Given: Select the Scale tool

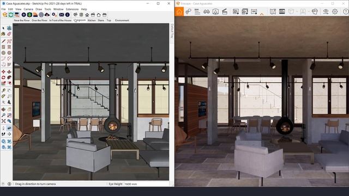Looking at the screenshot, I should (x=3, y=83).
